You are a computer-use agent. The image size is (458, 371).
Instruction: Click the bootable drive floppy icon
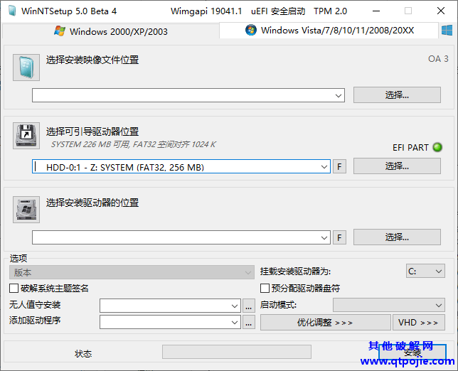(x=26, y=136)
